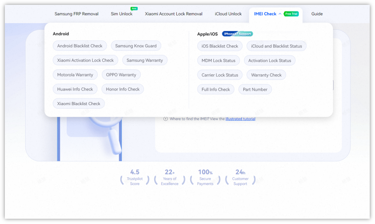Click the New badge on Sim Unlock
The height and width of the screenshot is (224, 375).
pos(134,9)
